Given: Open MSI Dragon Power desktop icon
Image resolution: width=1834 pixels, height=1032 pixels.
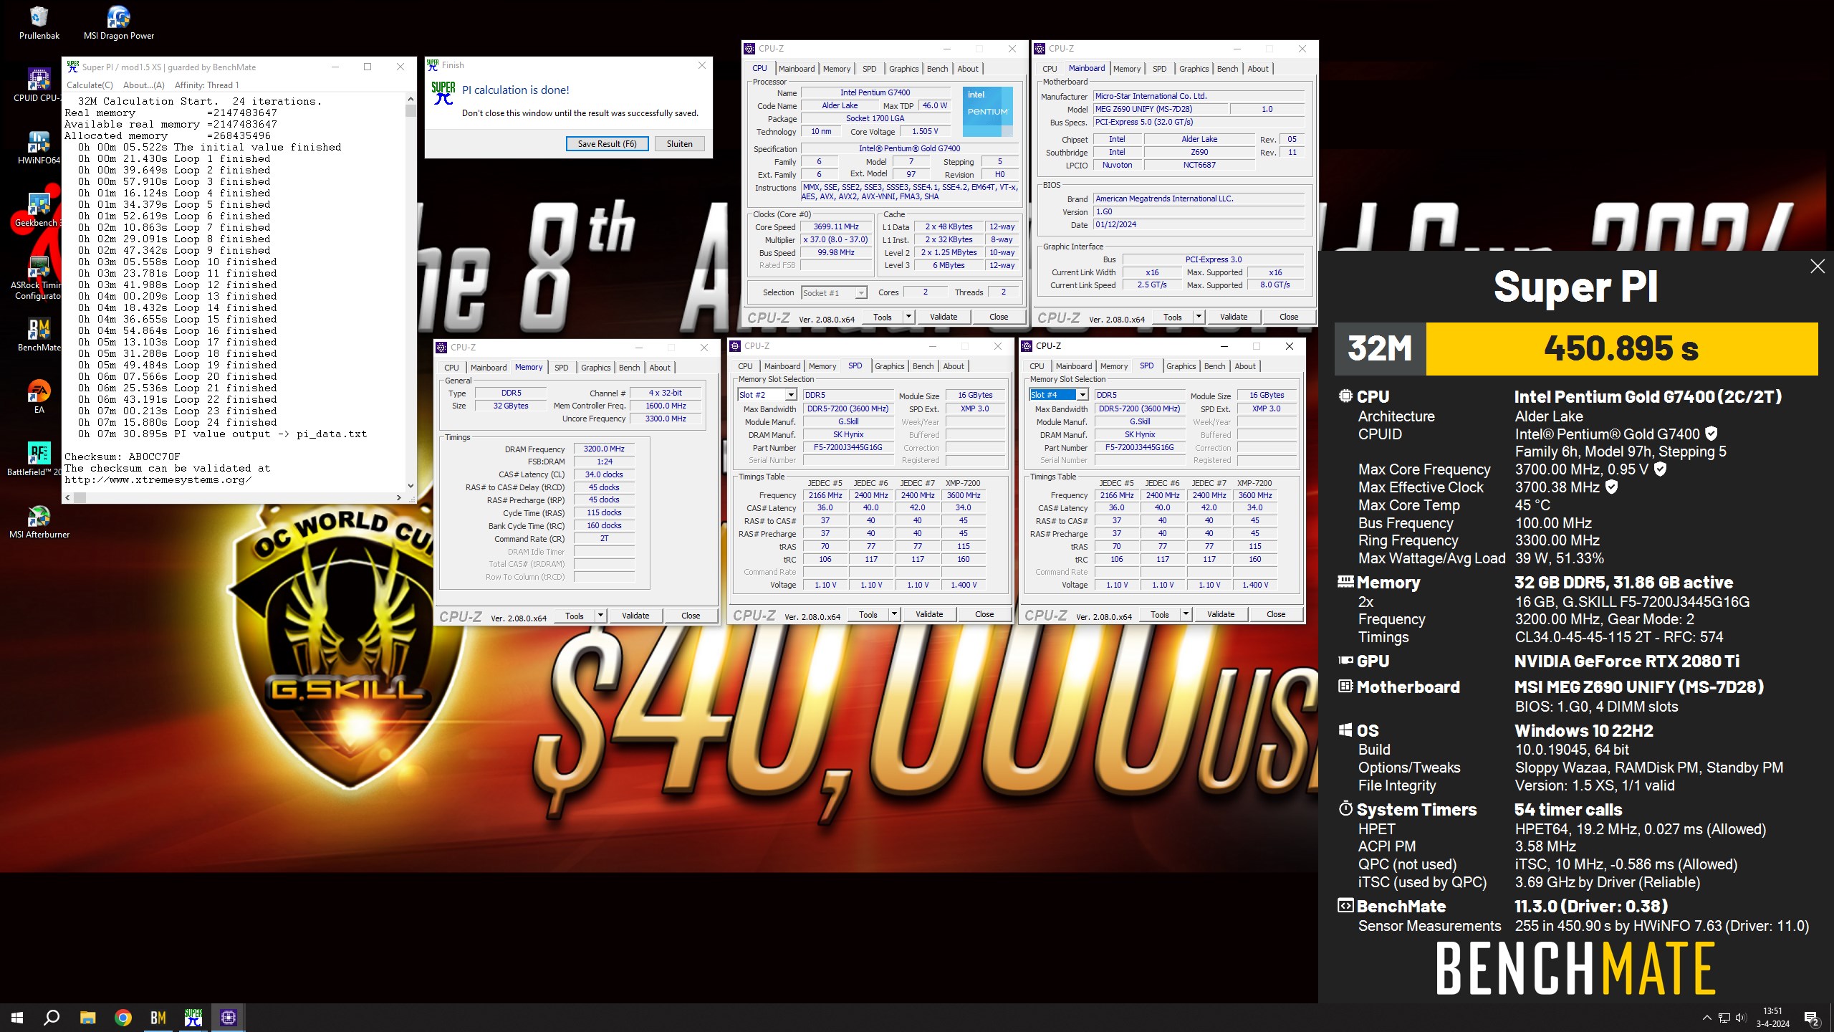Looking at the screenshot, I should [118, 22].
